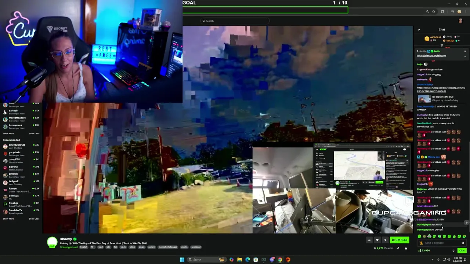Toggle follow heart for shoovy
The image size is (470, 264).
[x=377, y=240]
